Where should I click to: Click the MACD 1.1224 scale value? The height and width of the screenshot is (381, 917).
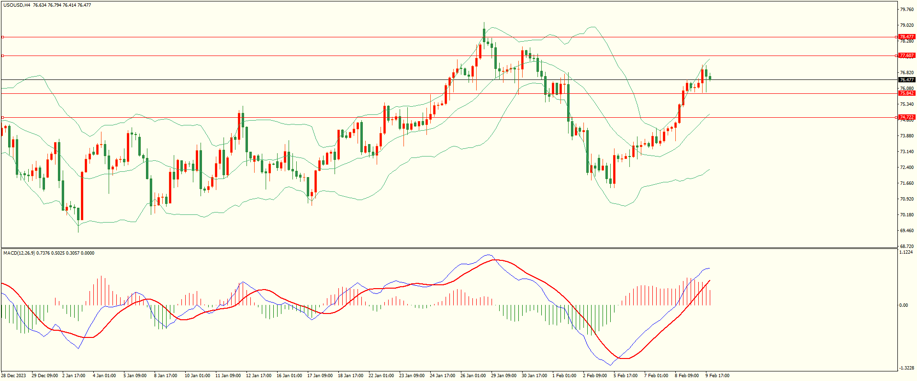(907, 252)
